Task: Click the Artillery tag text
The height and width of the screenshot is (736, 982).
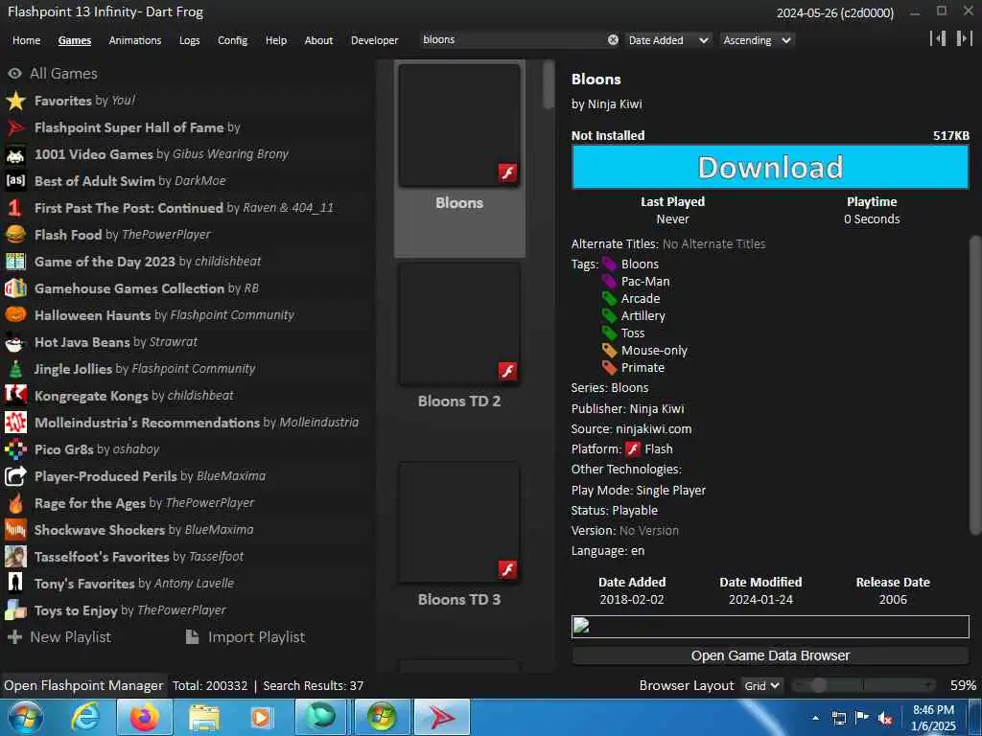Action: (x=643, y=316)
